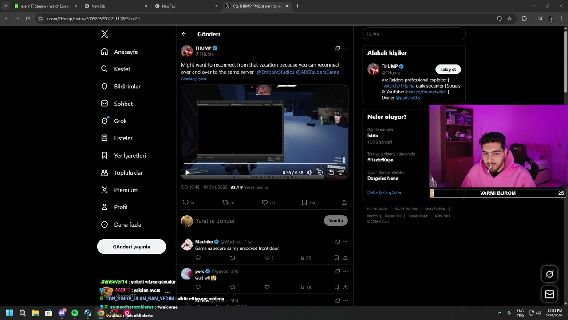Screen dimensions: 568x320
Task: Go to Anasayfa in the sidebar
Action: (119, 52)
